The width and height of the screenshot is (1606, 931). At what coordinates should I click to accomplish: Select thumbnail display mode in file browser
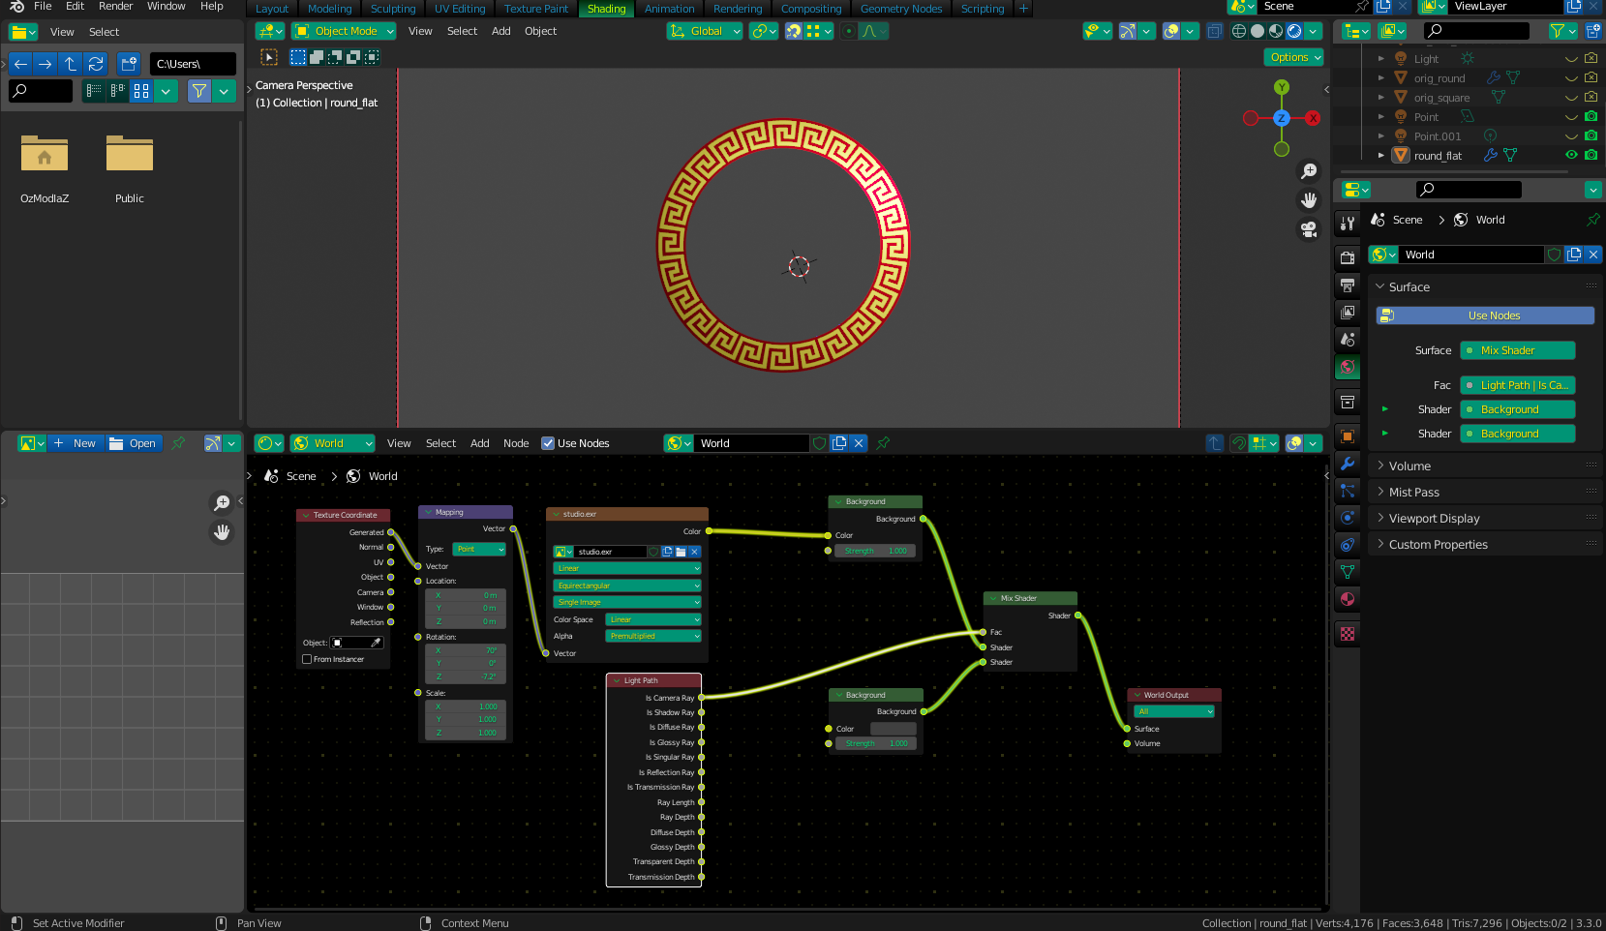141,91
